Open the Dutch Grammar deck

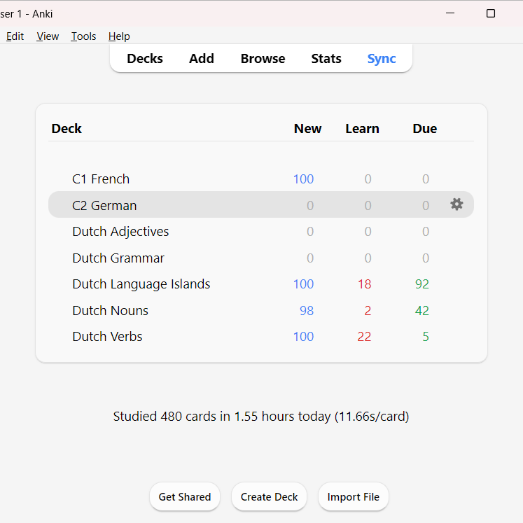118,258
